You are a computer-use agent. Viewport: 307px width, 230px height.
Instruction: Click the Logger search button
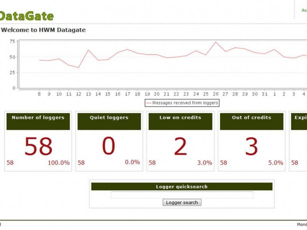(x=182, y=202)
